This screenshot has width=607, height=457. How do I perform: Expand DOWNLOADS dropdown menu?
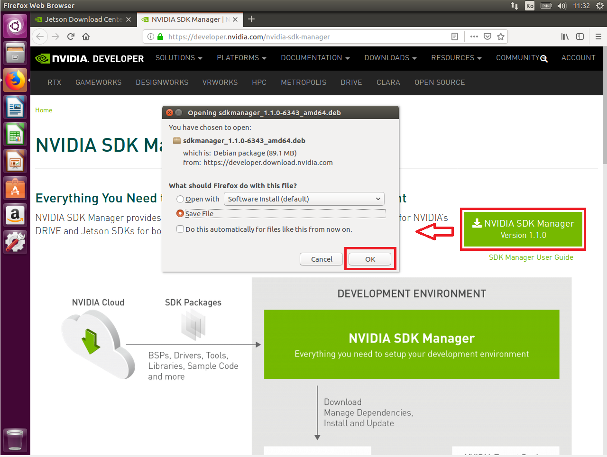tap(390, 58)
